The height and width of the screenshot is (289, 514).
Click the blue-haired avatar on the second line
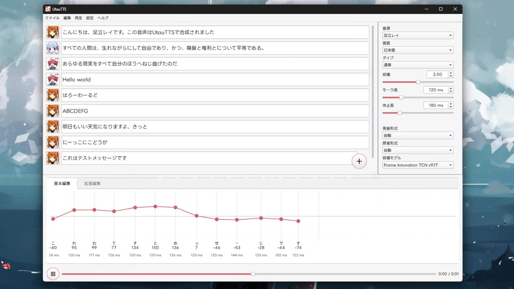pyautogui.click(x=53, y=48)
